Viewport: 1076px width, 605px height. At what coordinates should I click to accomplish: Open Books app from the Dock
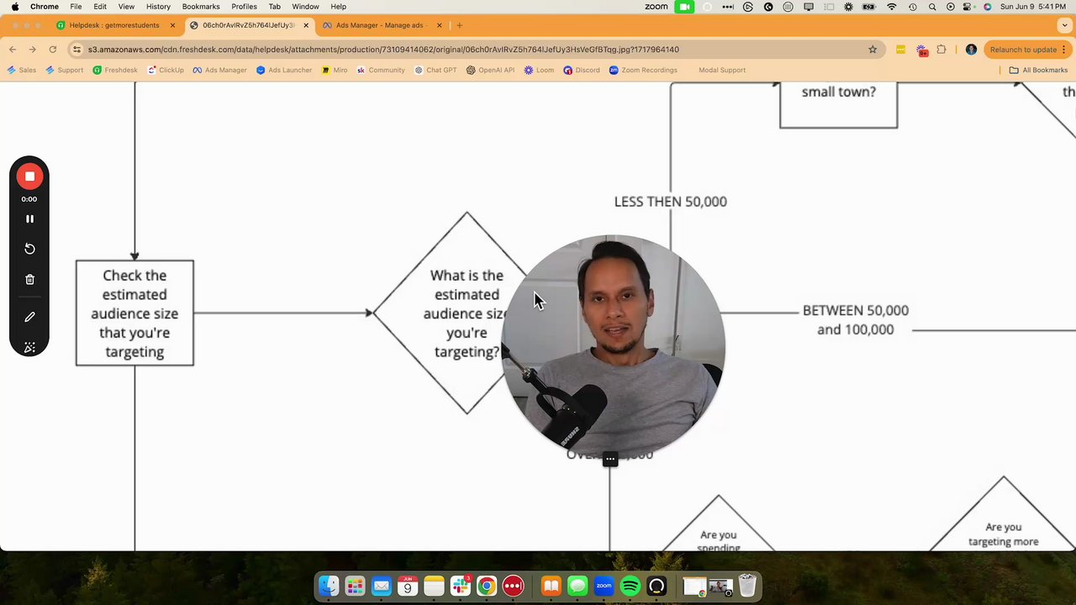click(x=551, y=586)
